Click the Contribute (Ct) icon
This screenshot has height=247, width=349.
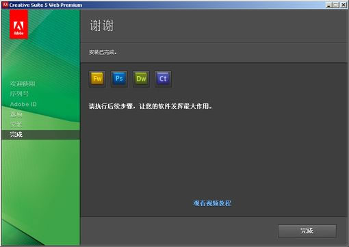click(x=163, y=79)
